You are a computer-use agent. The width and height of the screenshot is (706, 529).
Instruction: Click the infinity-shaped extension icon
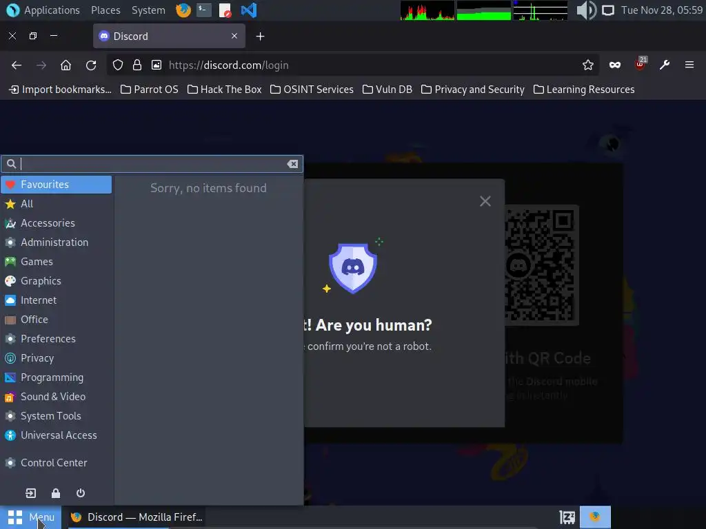tap(614, 65)
